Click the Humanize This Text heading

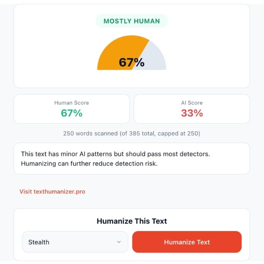(132, 221)
